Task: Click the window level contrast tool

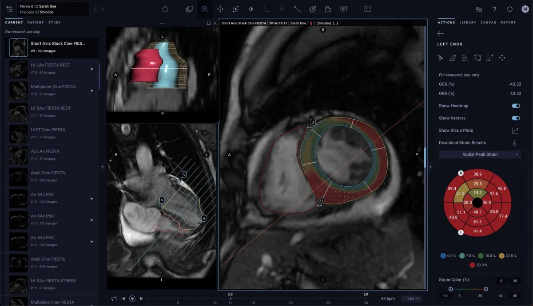Action: click(x=251, y=9)
